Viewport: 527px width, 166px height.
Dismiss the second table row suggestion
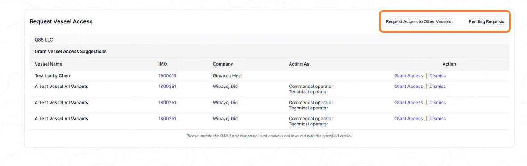[x=437, y=87]
